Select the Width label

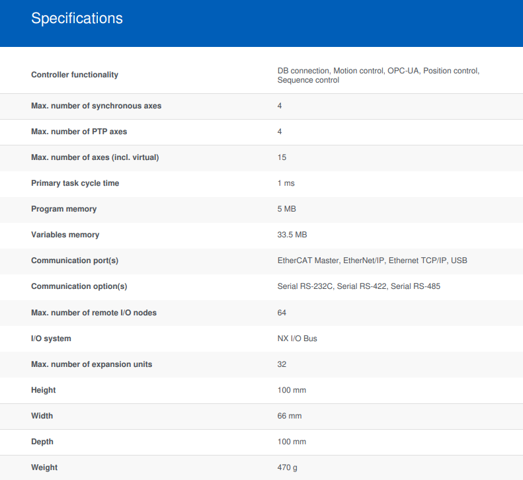pos(42,416)
